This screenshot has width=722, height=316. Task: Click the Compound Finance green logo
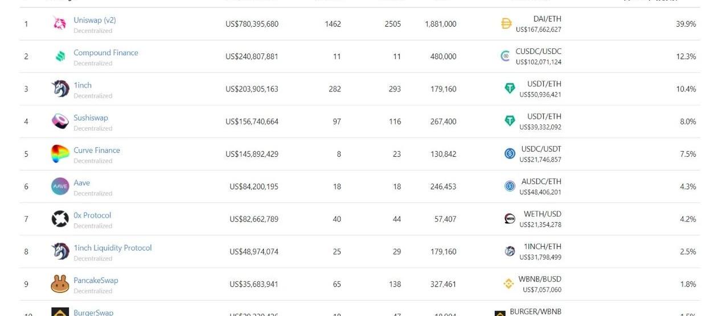(60, 56)
